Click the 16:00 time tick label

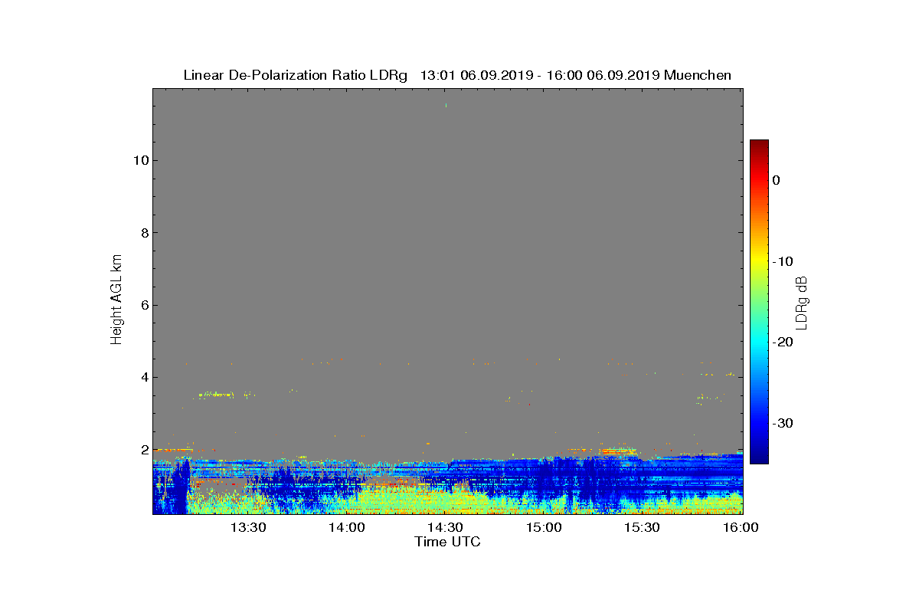tap(740, 527)
